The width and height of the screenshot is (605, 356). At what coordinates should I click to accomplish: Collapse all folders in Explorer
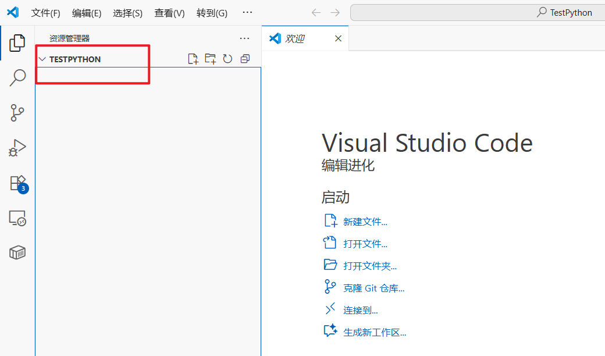click(245, 59)
